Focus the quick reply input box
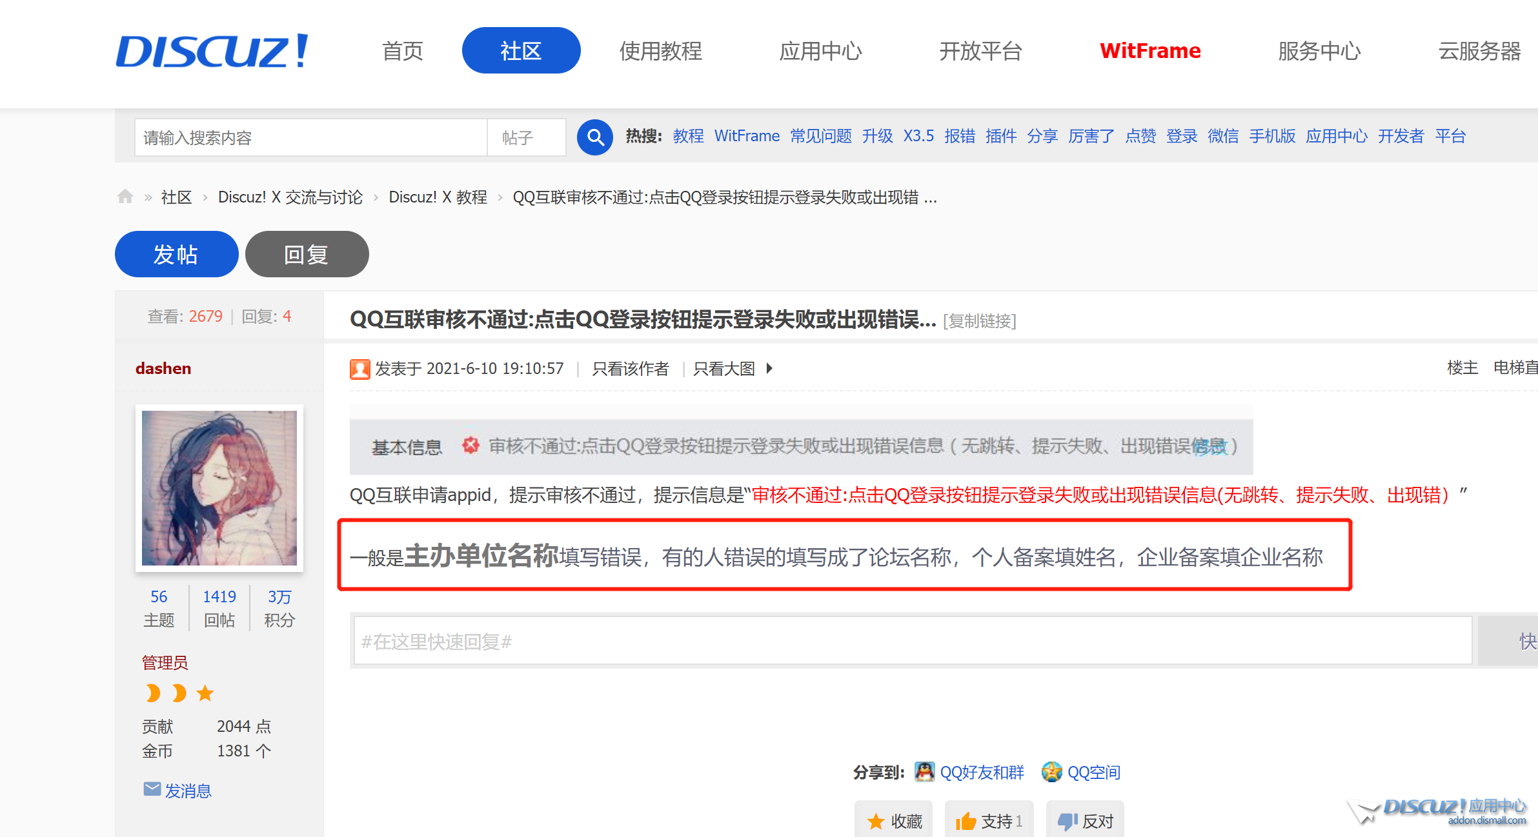This screenshot has height=837, width=1538. (x=912, y=640)
